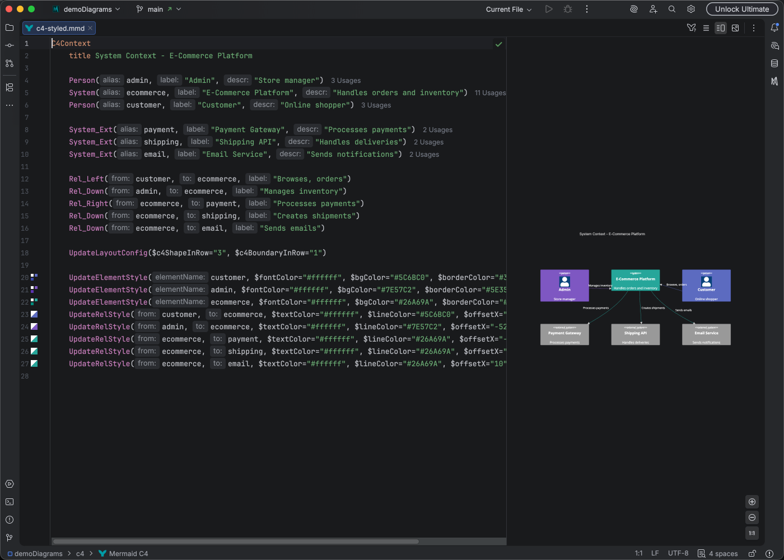Switch preview to editor-only view
This screenshot has width=784, height=560.
click(x=706, y=27)
